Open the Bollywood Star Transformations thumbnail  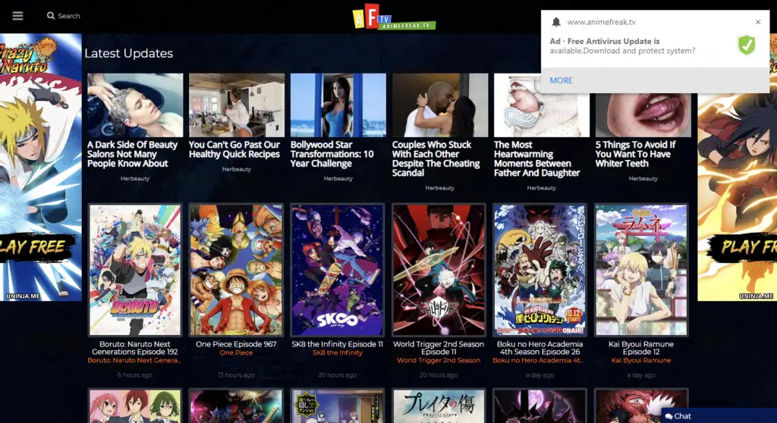coord(338,105)
